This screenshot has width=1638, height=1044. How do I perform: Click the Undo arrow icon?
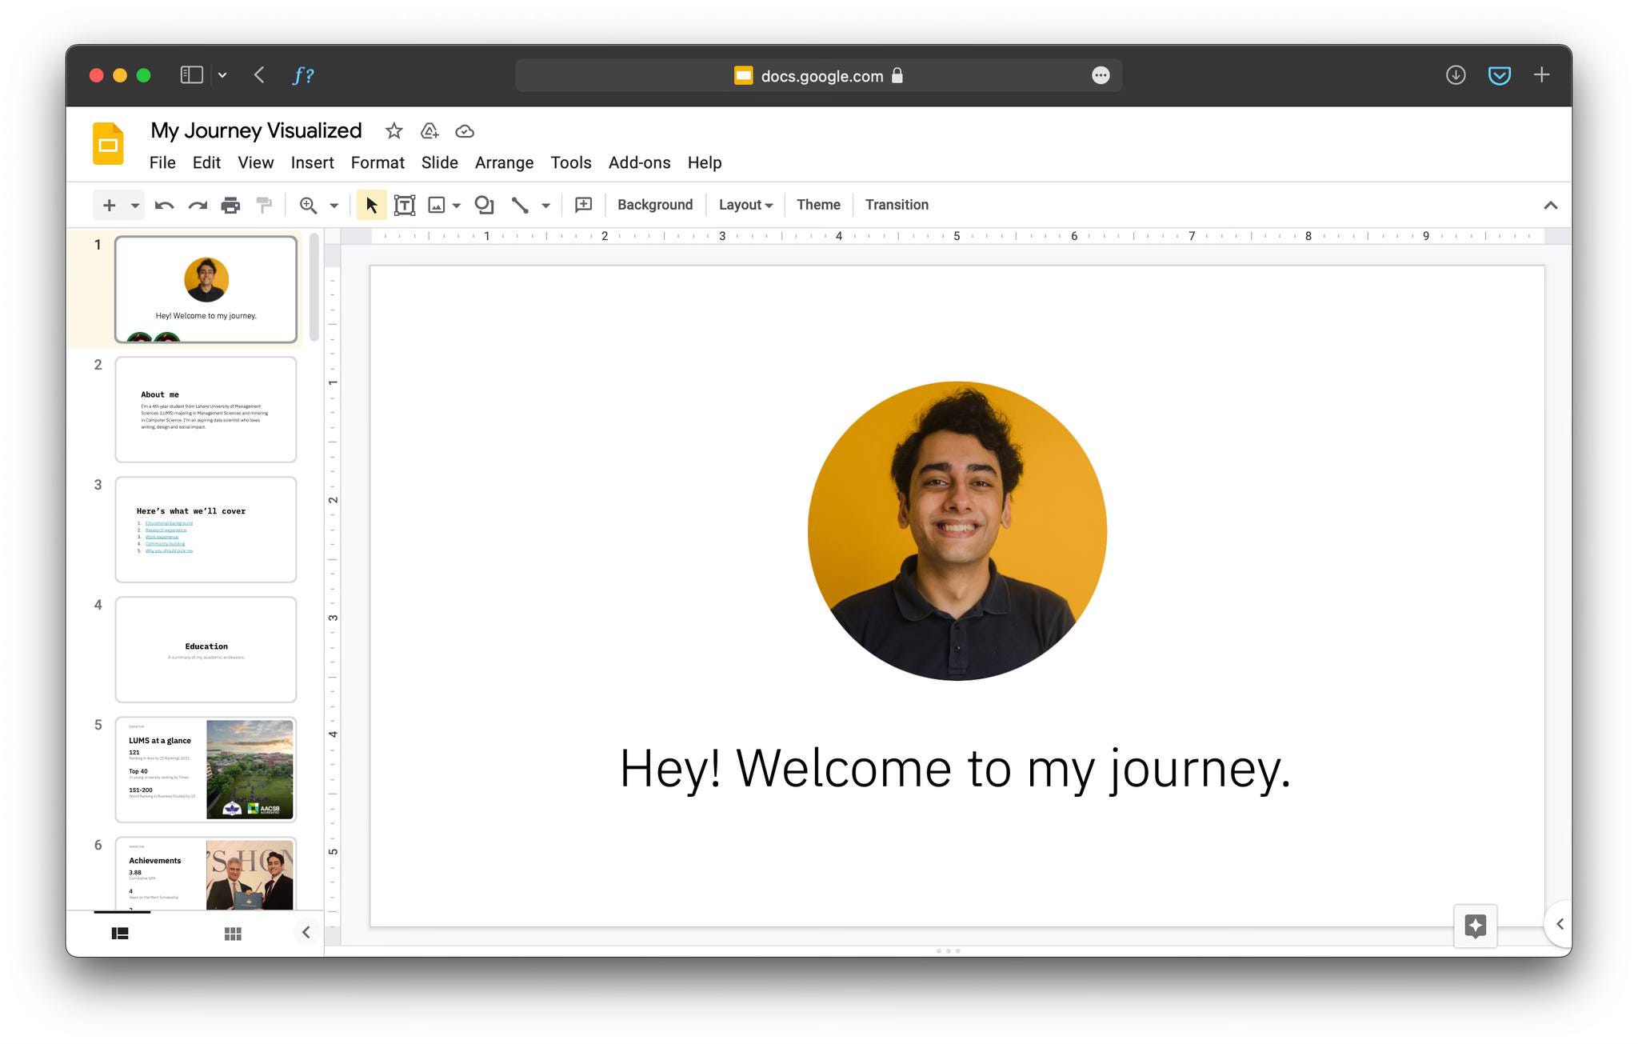[164, 206]
